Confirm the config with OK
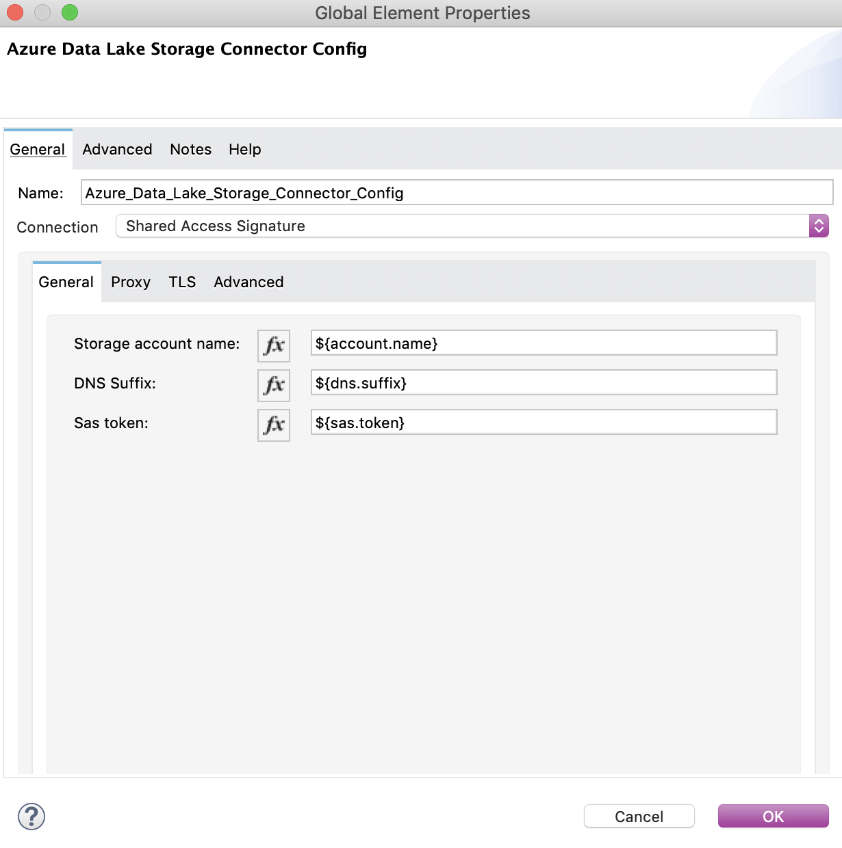Viewport: 842px width, 848px height. 772,816
